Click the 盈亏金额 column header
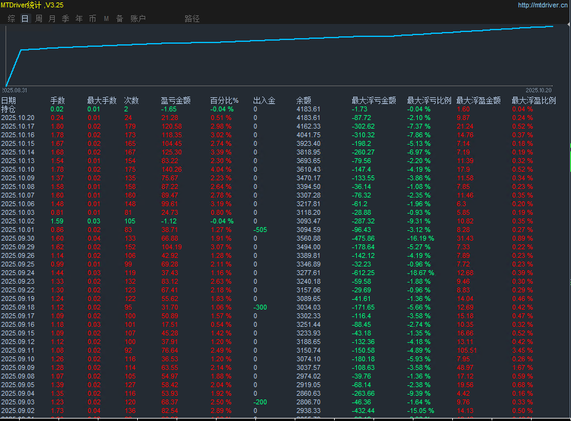This screenshot has height=421, width=571. 175,100
